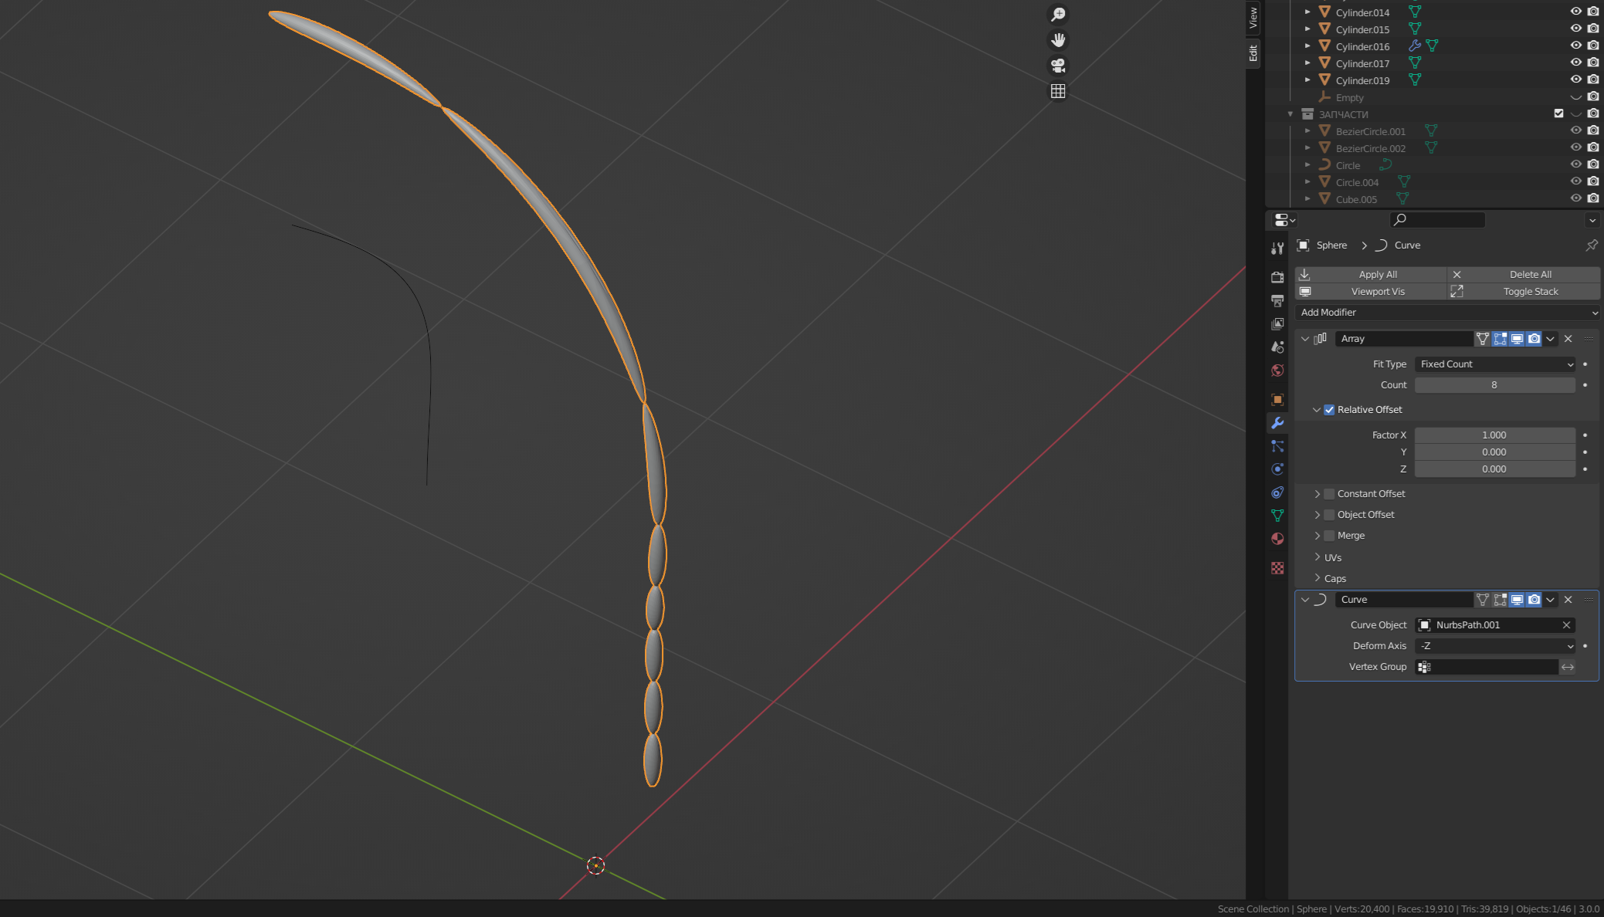Open the Object Data properties green triangle tab
The image size is (1604, 917).
[1277, 516]
